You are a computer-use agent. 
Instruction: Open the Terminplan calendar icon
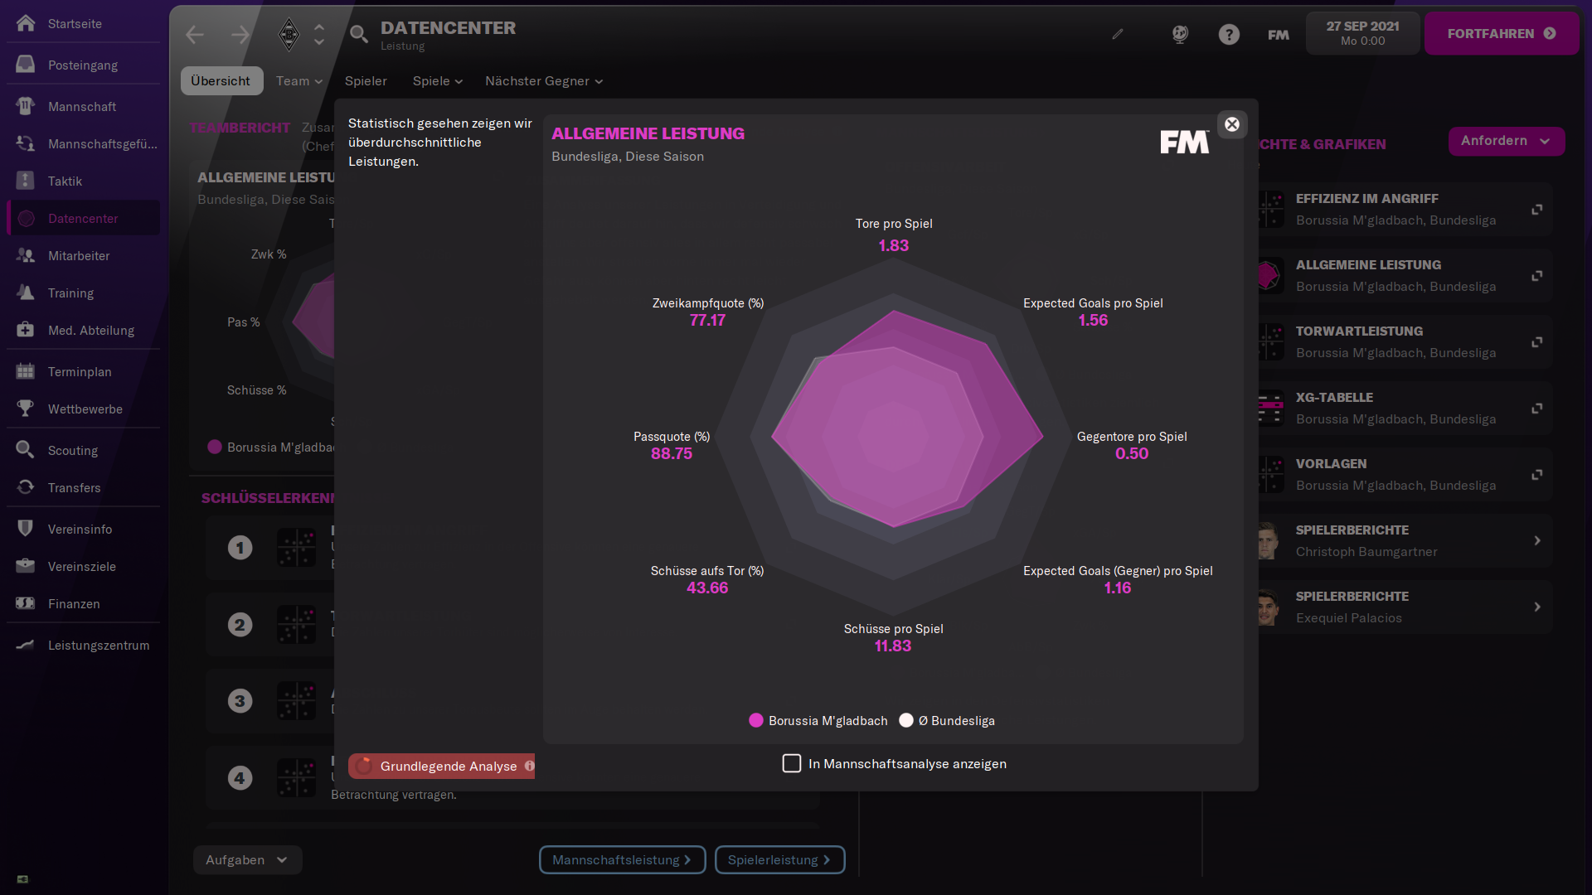pos(26,371)
